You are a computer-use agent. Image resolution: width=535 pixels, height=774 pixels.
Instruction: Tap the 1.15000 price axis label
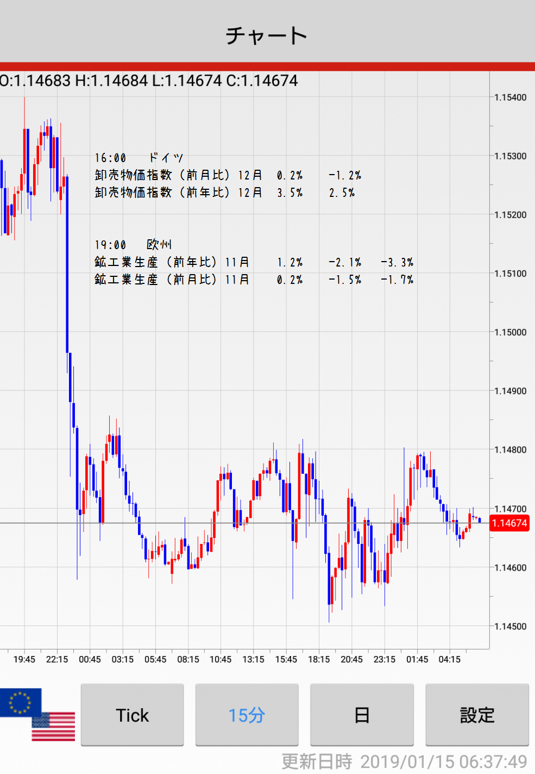click(510, 332)
